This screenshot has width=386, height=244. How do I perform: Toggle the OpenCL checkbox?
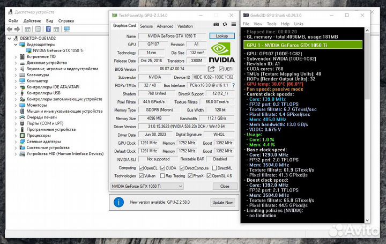(x=141, y=168)
